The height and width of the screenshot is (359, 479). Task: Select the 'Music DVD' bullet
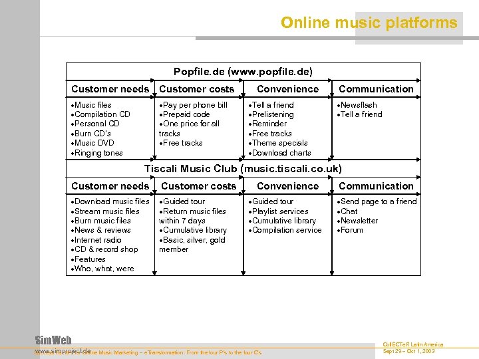coord(92,143)
